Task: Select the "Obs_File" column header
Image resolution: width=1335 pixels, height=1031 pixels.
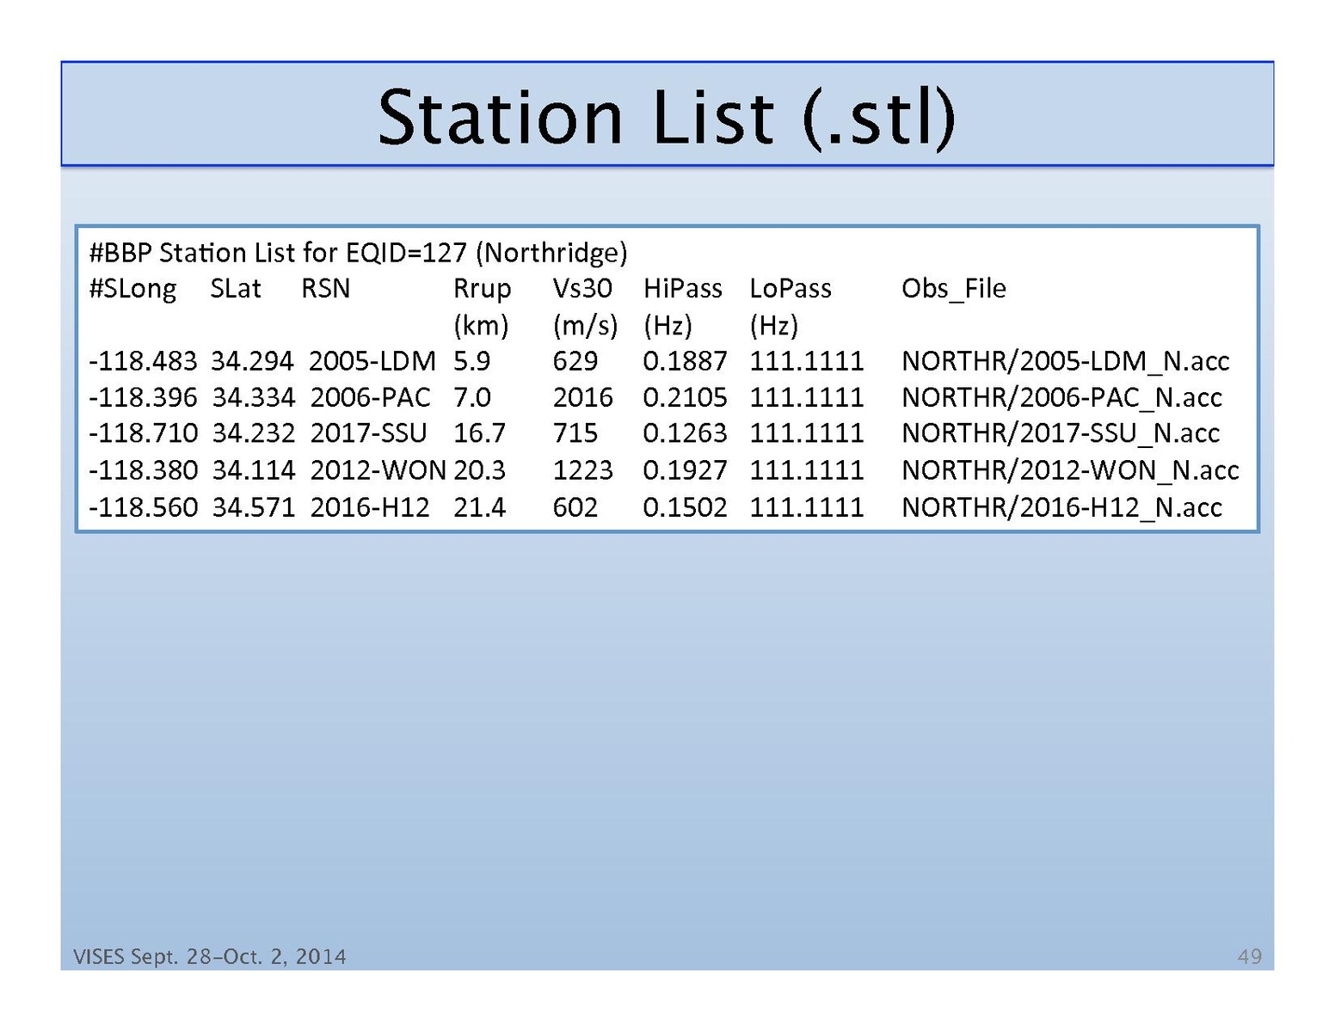Action: pyautogui.click(x=953, y=289)
